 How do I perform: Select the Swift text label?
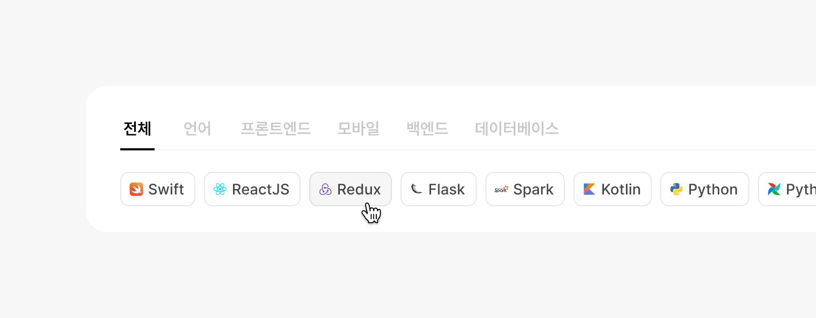pyautogui.click(x=166, y=189)
